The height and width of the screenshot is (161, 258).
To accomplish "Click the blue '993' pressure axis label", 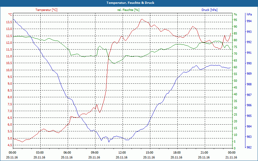I will pyautogui.click(x=249, y=32).
